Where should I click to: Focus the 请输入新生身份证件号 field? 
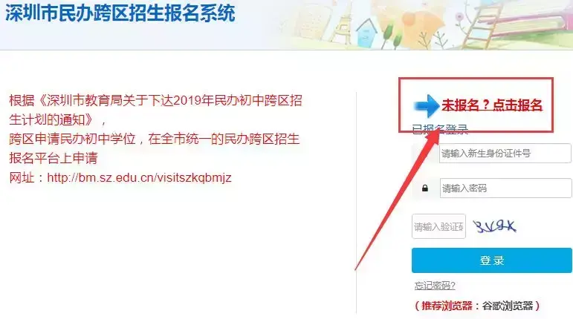pos(505,153)
